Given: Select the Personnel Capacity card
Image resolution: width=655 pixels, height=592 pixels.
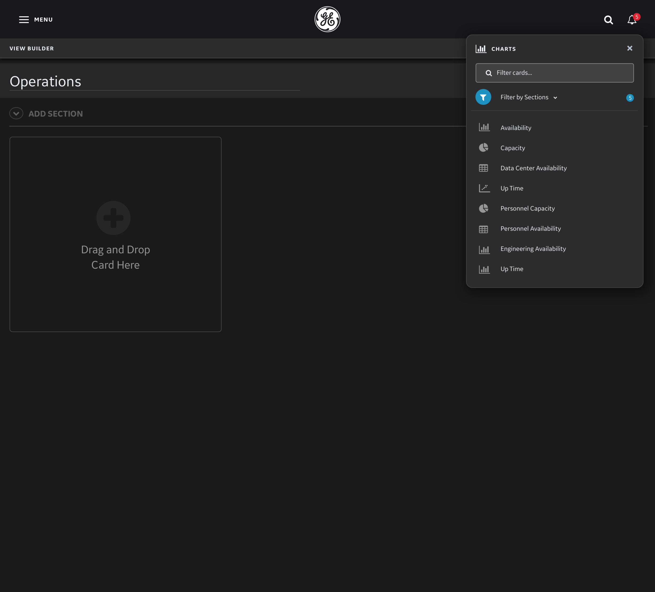Looking at the screenshot, I should (x=527, y=208).
